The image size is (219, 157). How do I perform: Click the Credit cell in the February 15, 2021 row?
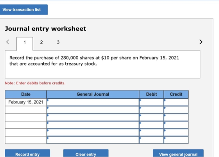tap(176, 102)
